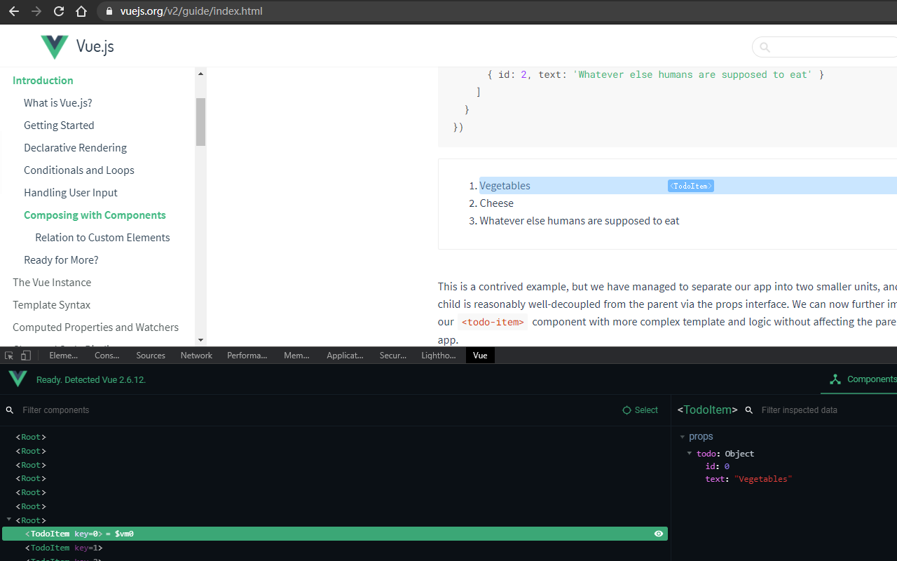The width and height of the screenshot is (897, 561).
Task: Click the Vue.js logo in page header
Action: tap(54, 46)
